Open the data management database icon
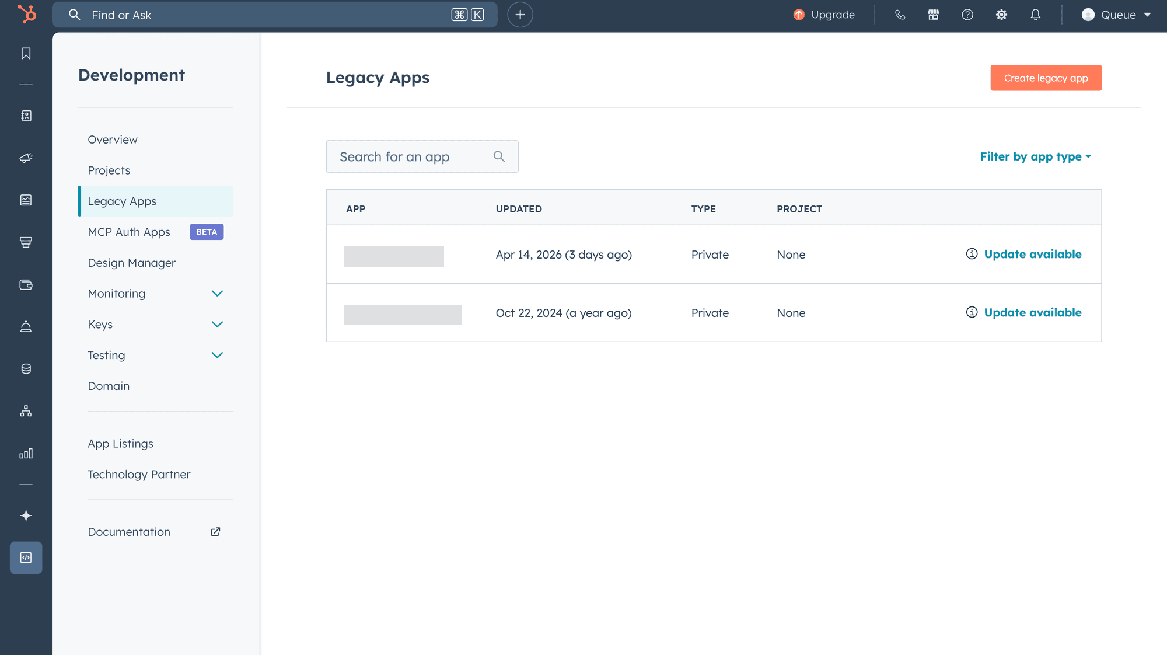Viewport: 1167px width, 655px height. point(26,368)
